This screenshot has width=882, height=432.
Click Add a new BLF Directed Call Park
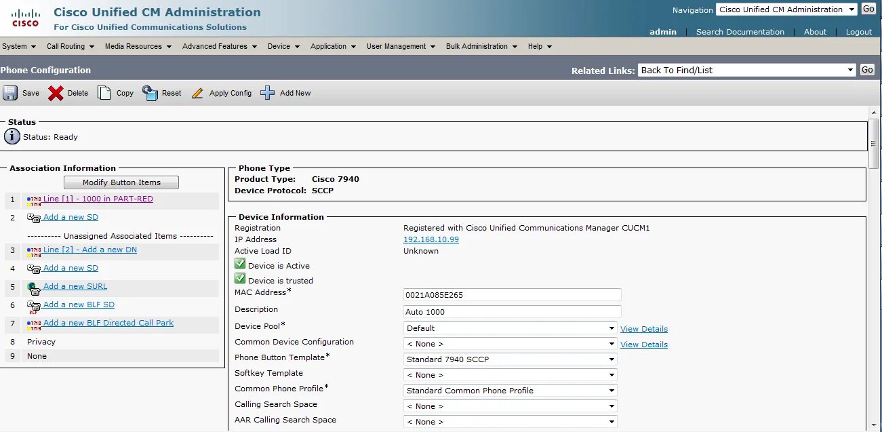click(x=108, y=323)
